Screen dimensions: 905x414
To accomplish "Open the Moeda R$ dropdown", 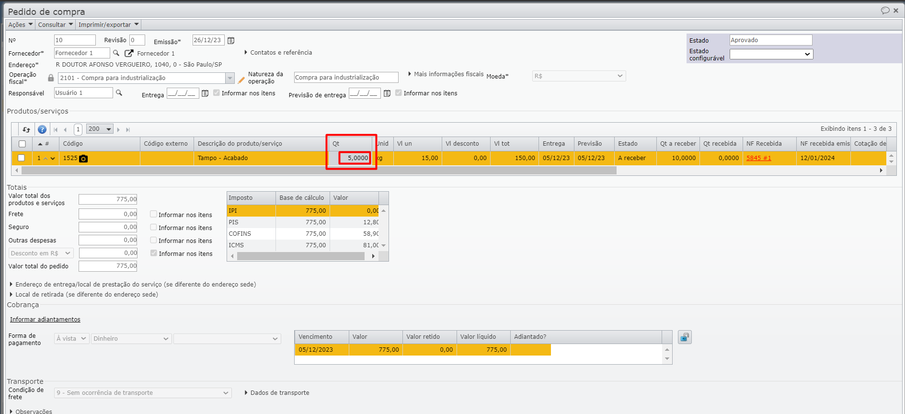I will (579, 76).
